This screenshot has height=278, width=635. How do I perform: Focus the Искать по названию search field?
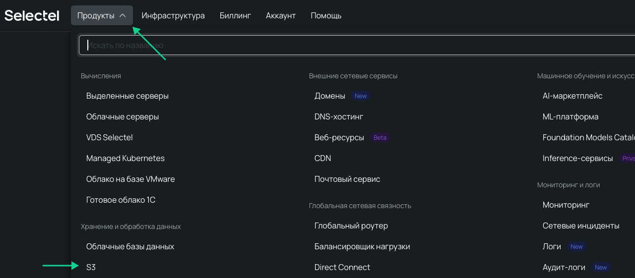click(357, 45)
